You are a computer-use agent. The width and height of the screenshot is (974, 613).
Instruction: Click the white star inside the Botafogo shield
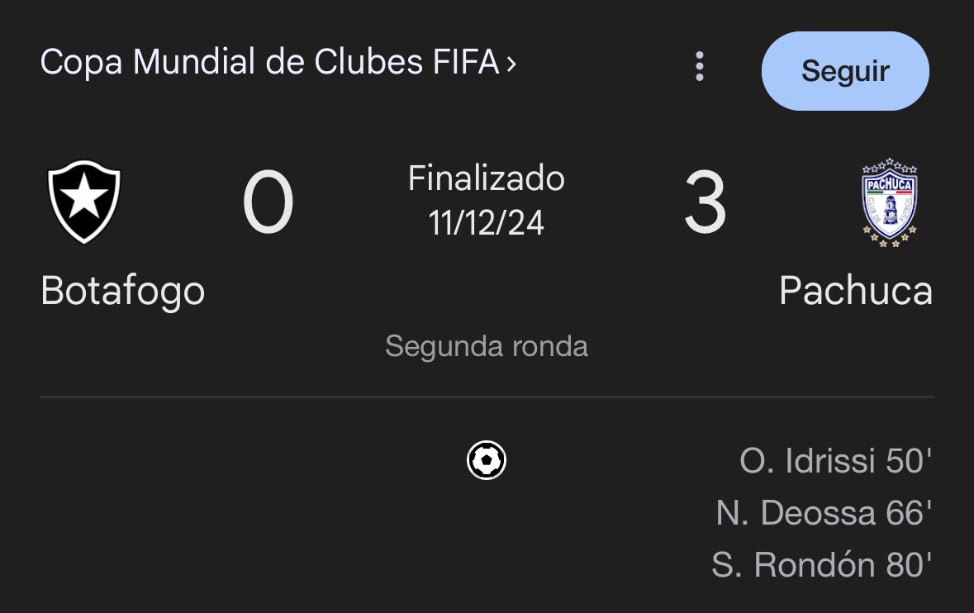(x=84, y=197)
